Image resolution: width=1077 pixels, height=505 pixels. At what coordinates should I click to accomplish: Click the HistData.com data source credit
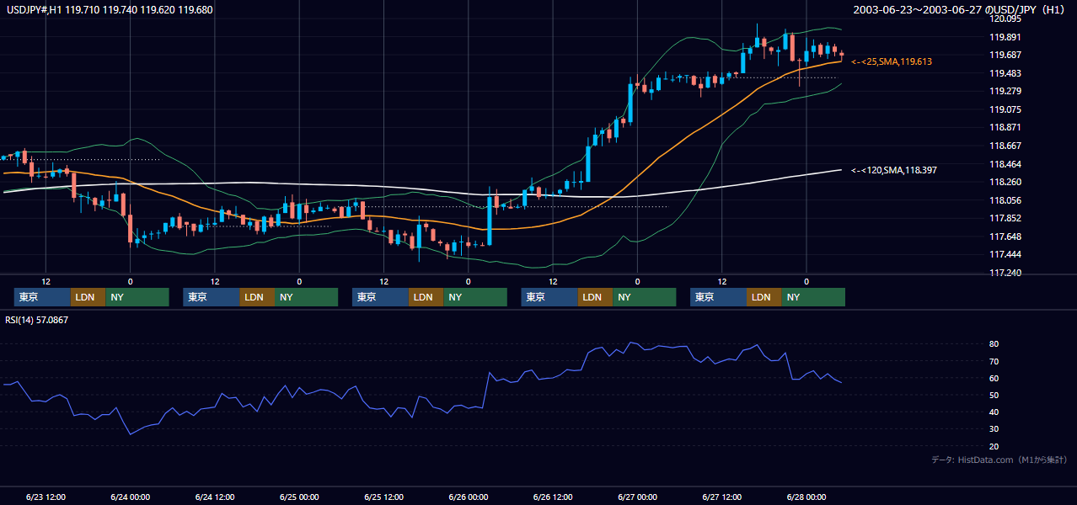tap(999, 460)
